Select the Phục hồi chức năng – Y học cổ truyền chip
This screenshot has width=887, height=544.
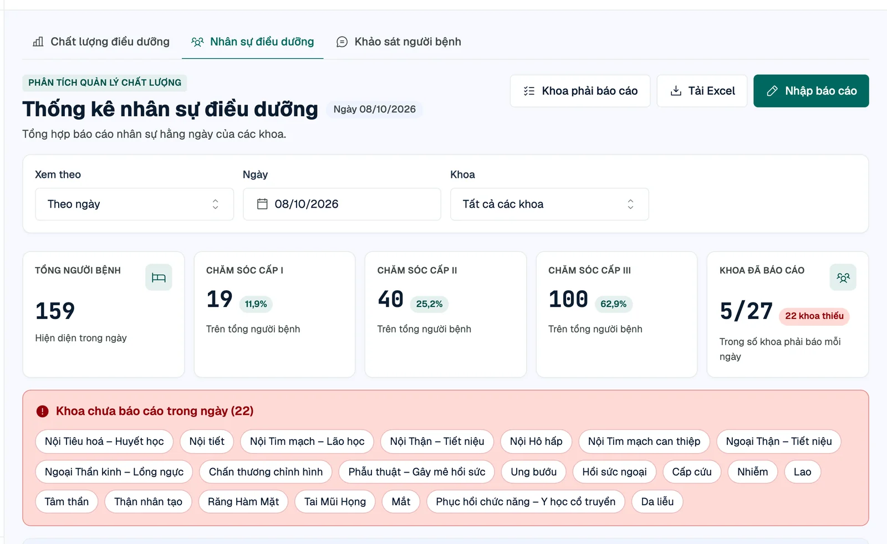pos(526,502)
